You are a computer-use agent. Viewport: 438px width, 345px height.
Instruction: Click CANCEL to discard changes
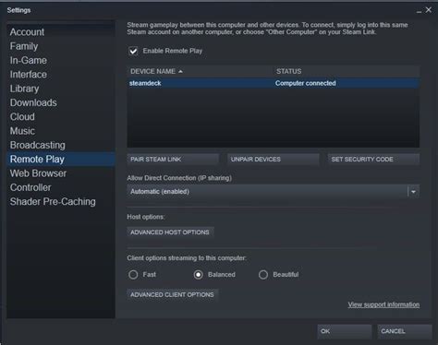pos(404,331)
